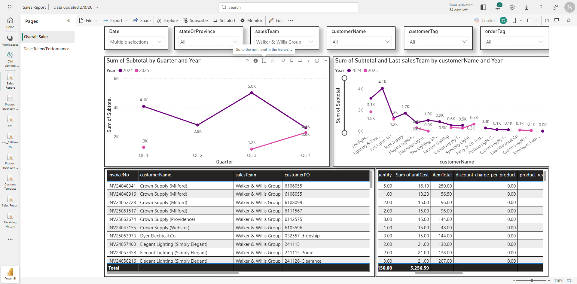Open the app launcher grid

[10, 7]
